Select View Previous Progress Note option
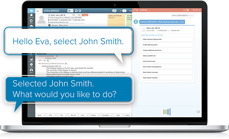The height and width of the screenshot is (139, 229). point(167,39)
